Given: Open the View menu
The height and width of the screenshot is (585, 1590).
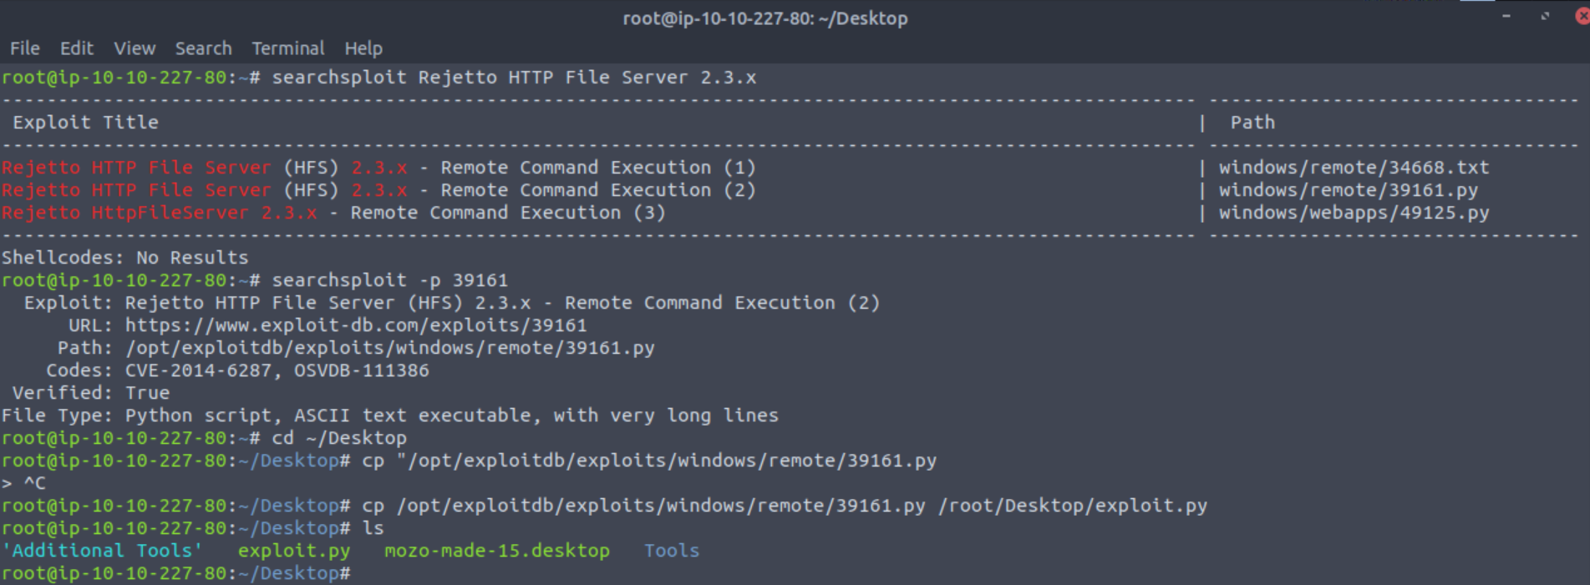Looking at the screenshot, I should point(135,48).
